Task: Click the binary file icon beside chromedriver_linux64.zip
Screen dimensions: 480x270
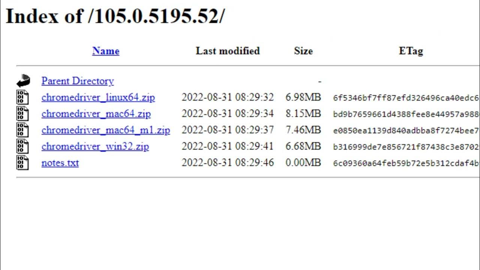Action: (22, 97)
